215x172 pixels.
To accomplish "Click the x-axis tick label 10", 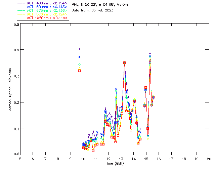I will pos(83,159).
